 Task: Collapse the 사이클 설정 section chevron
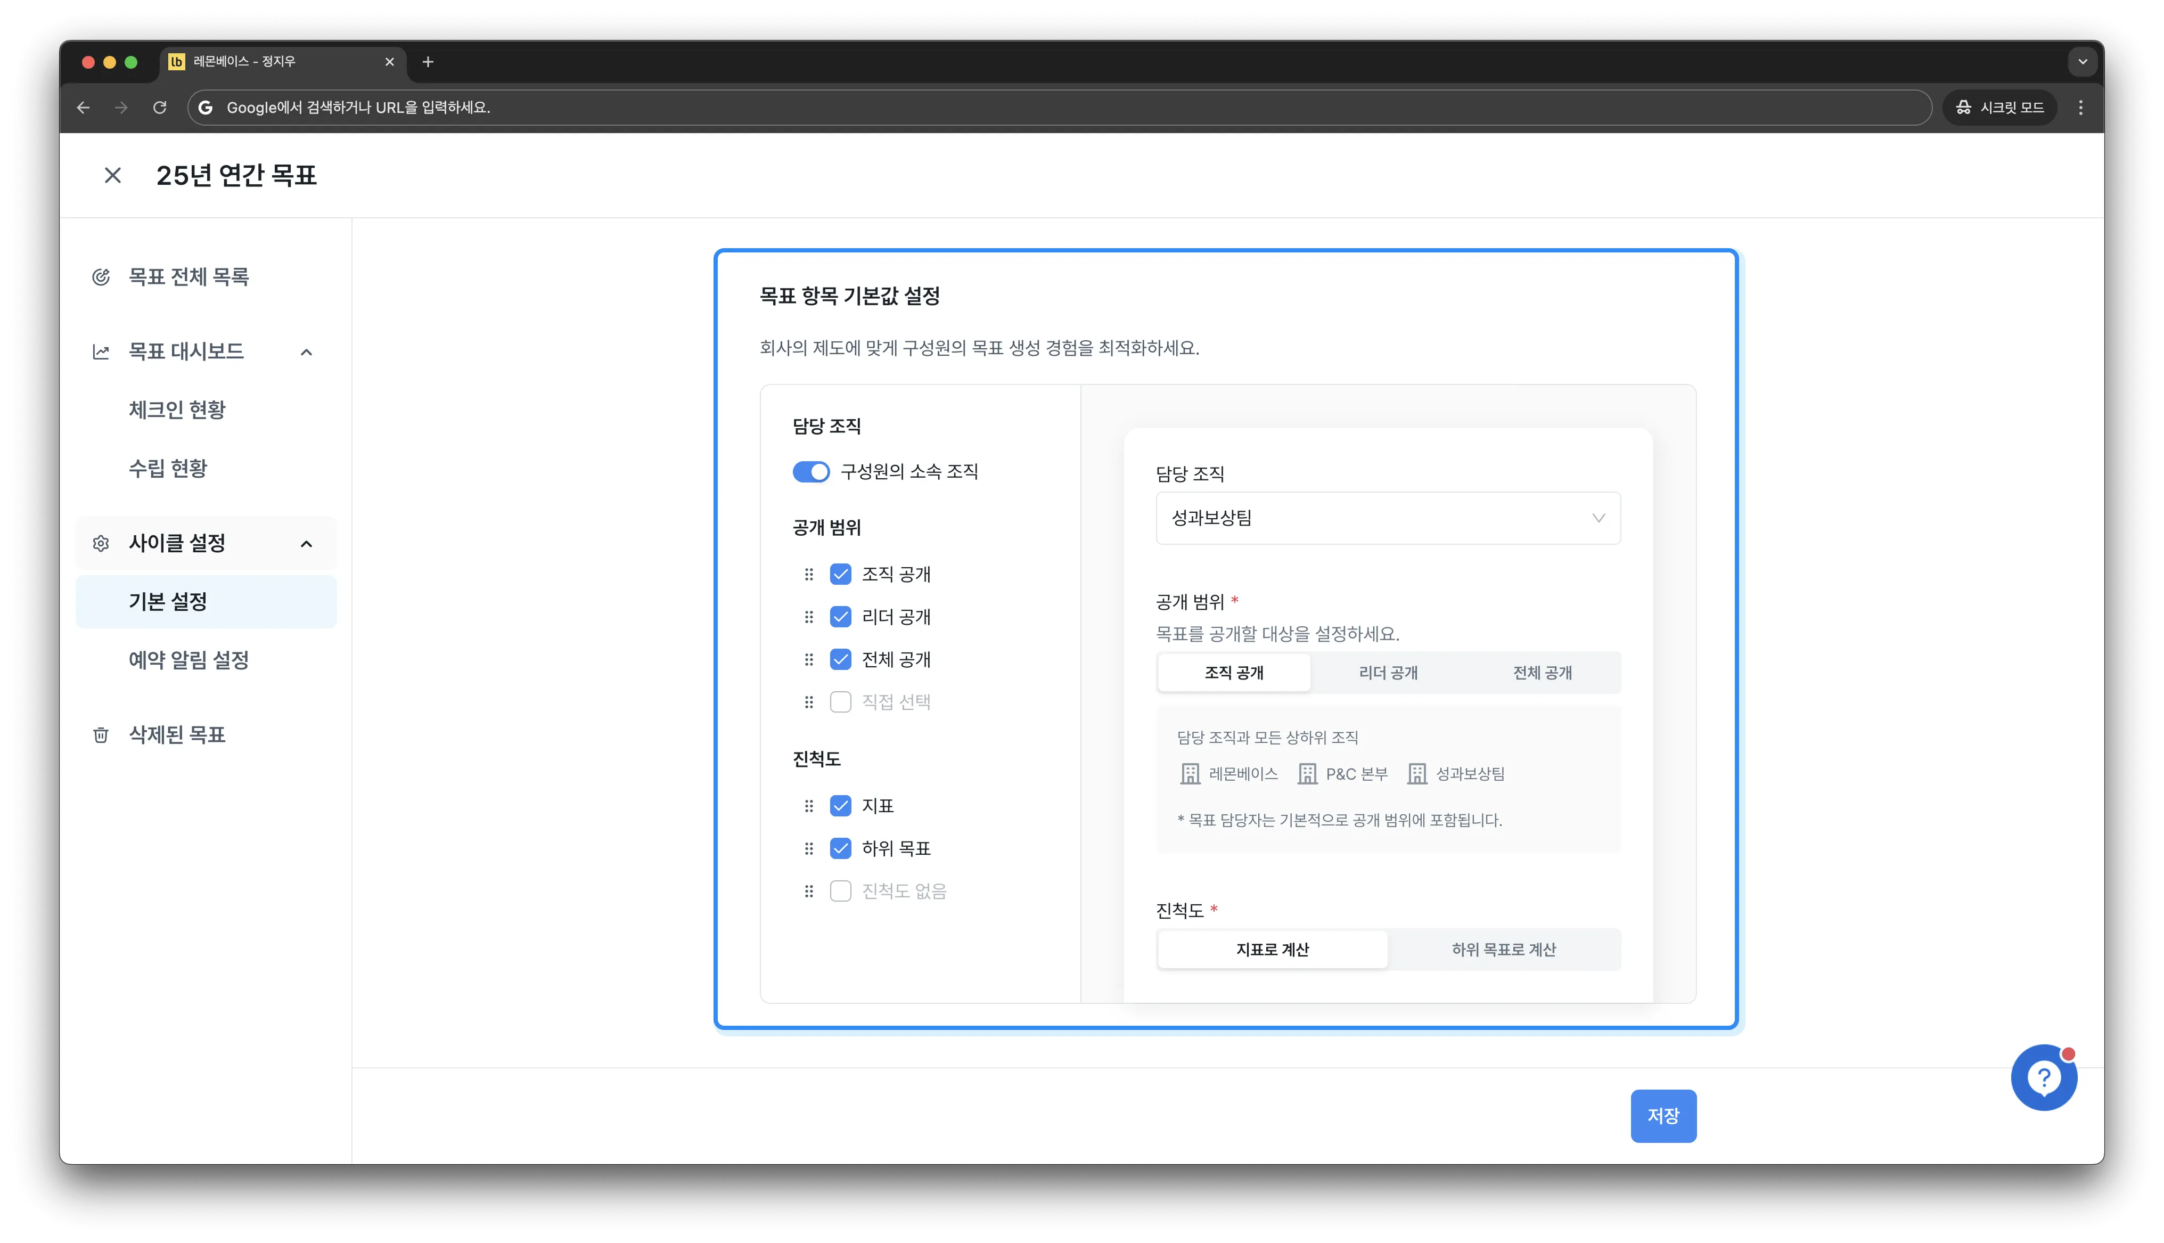[306, 544]
